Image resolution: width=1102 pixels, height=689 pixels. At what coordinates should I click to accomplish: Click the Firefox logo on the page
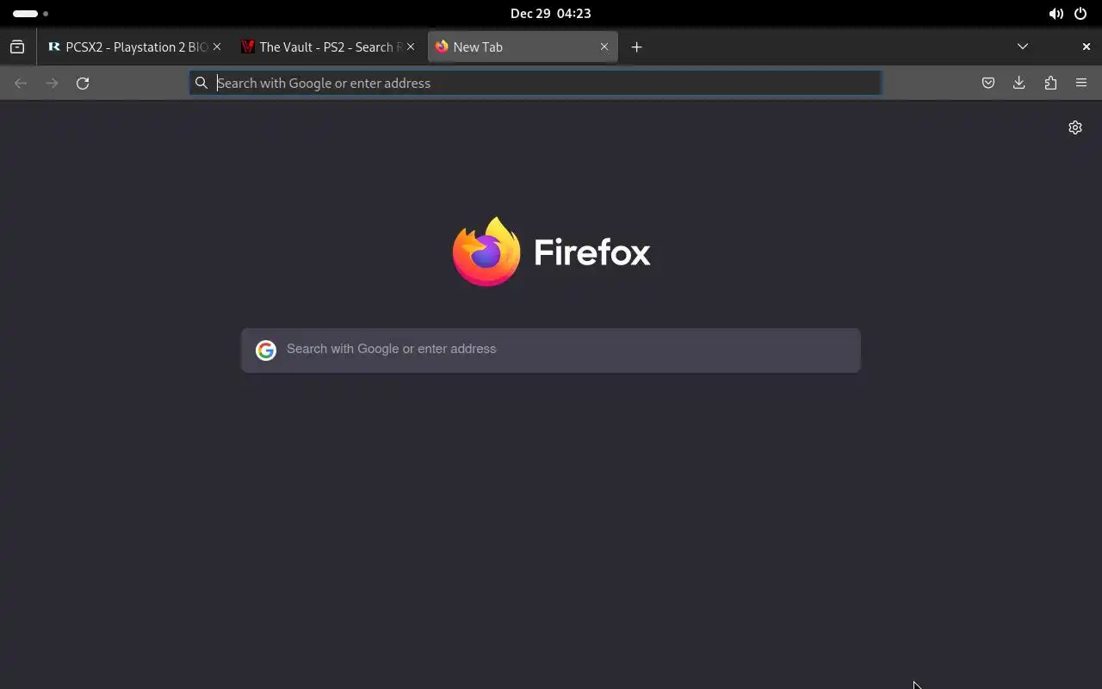(x=551, y=251)
